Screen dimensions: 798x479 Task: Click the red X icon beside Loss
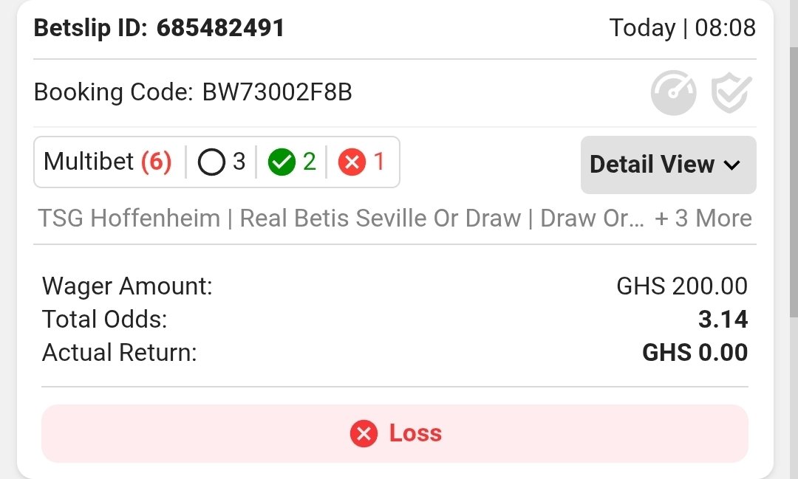click(364, 434)
